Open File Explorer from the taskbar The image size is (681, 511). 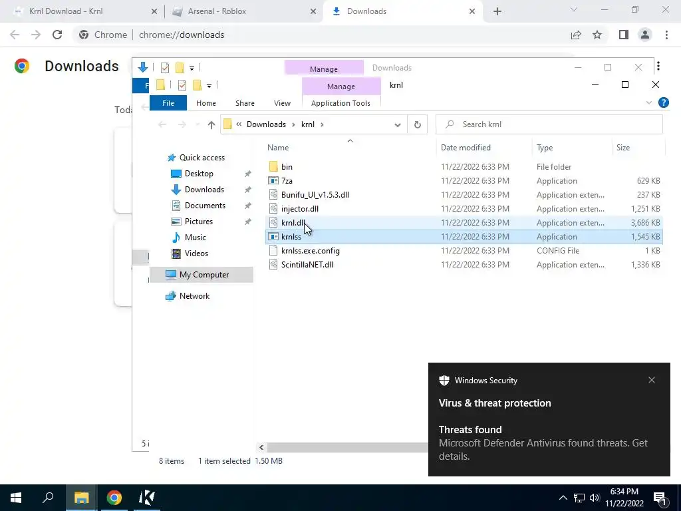[81, 498]
